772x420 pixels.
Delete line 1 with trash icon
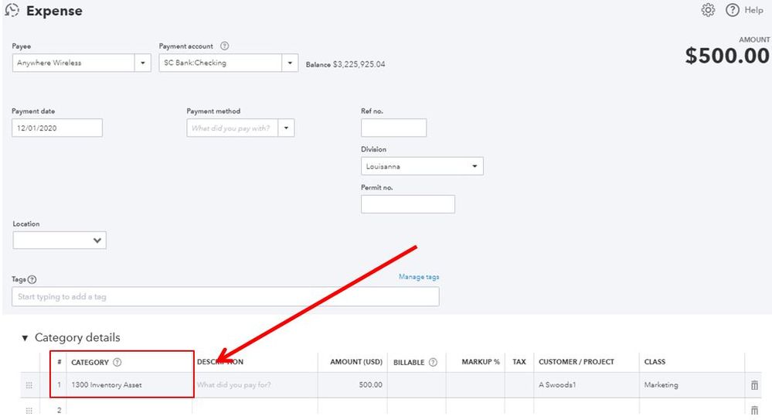[754, 385]
